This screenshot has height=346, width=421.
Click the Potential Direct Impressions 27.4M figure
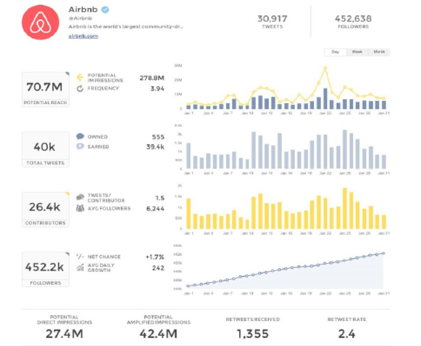coord(64,334)
